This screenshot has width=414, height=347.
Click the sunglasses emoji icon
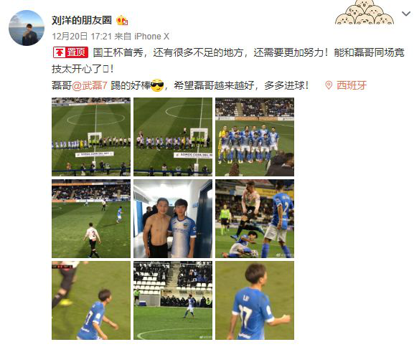pyautogui.click(x=157, y=85)
